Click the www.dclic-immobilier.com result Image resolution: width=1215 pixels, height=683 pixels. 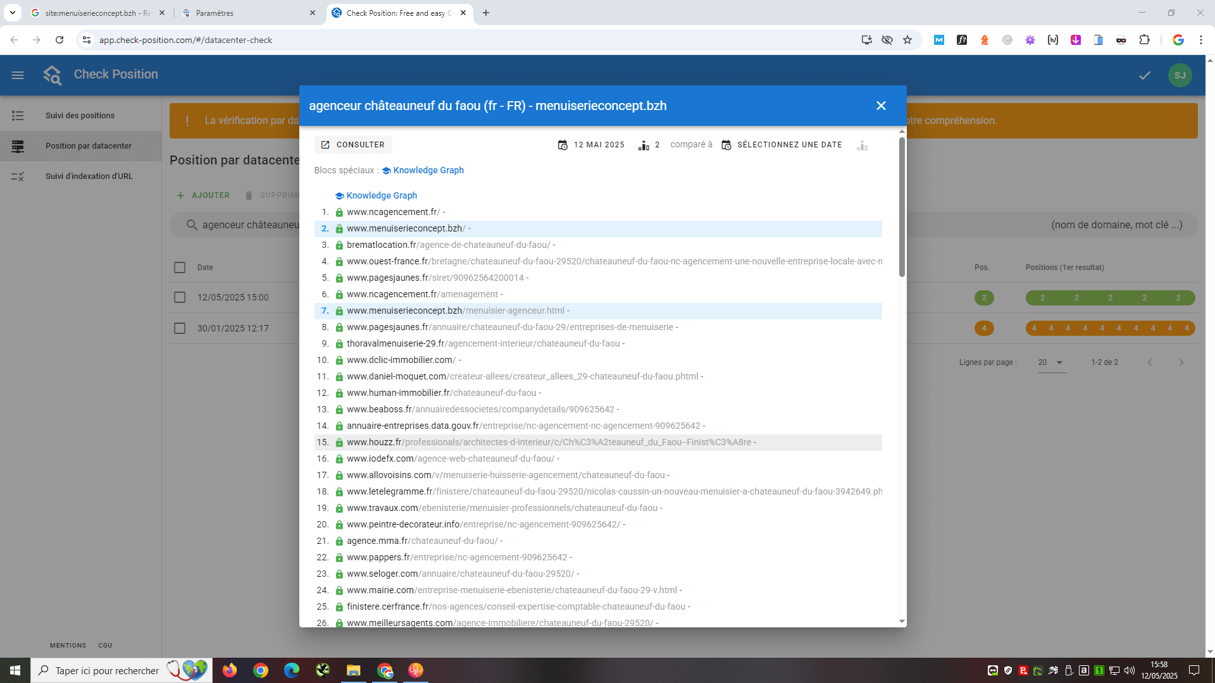401,360
